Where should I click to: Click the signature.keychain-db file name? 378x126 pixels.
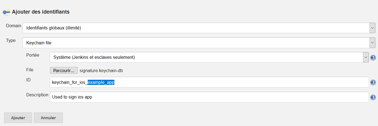tap(101, 71)
